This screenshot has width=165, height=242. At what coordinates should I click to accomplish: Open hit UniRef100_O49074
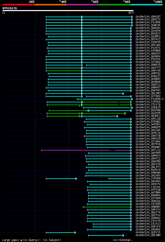[148, 184]
